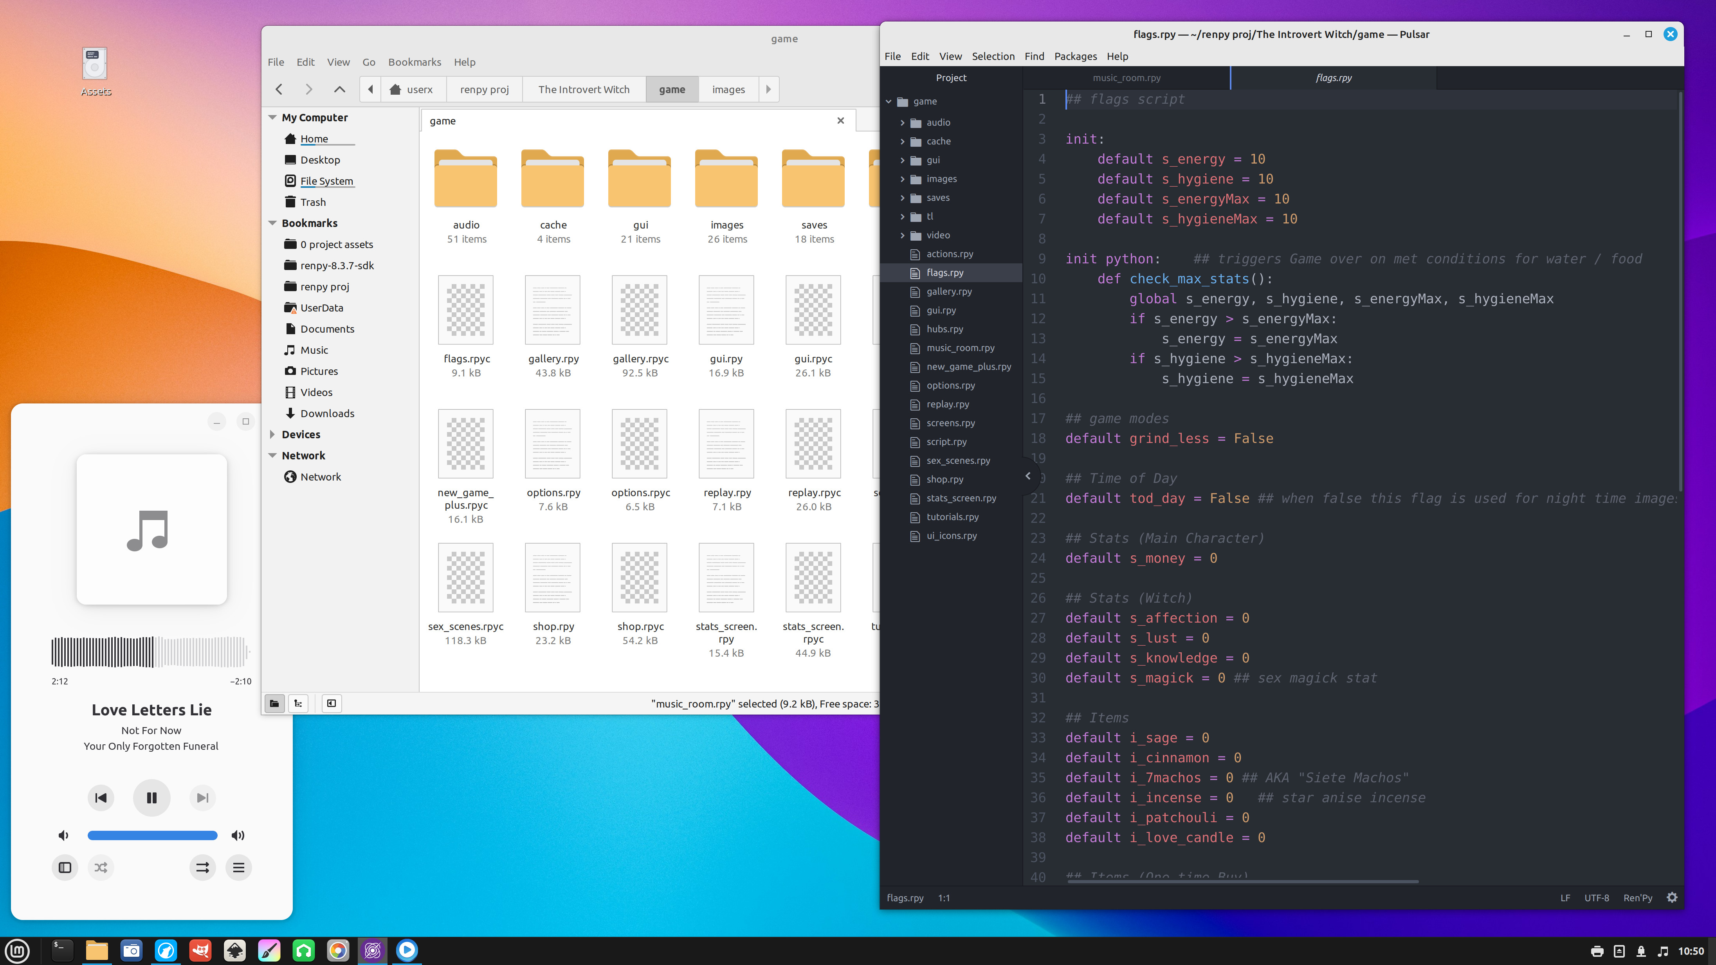Viewport: 1716px width, 965px height.
Task: Close the game tab in file manager
Action: click(841, 121)
